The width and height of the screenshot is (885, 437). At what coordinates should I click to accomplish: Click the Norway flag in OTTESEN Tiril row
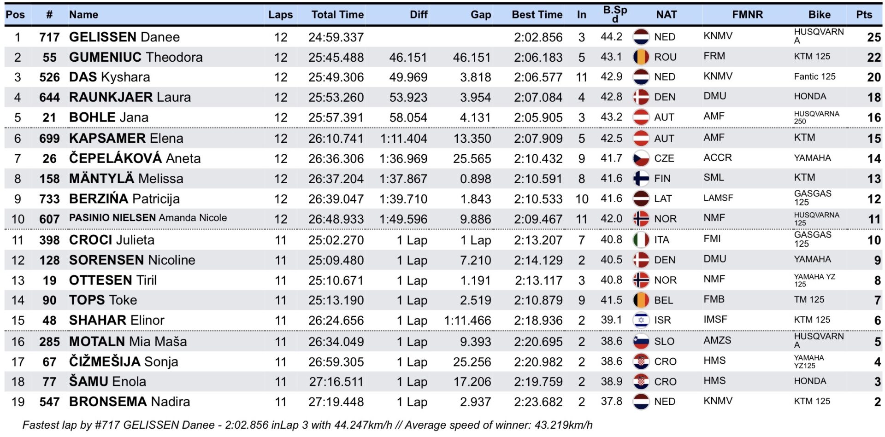pyautogui.click(x=641, y=280)
